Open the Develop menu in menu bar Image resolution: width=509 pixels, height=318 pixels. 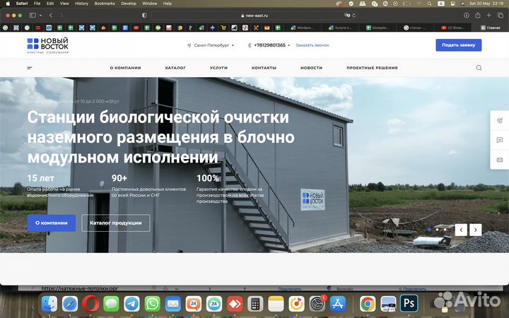pyautogui.click(x=129, y=4)
